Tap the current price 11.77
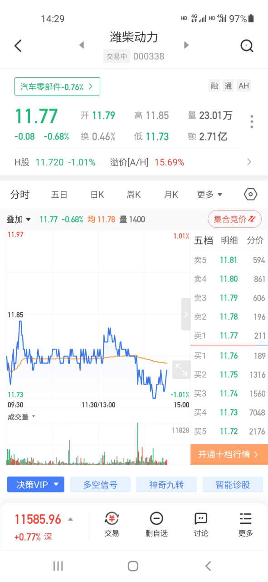 point(36,116)
